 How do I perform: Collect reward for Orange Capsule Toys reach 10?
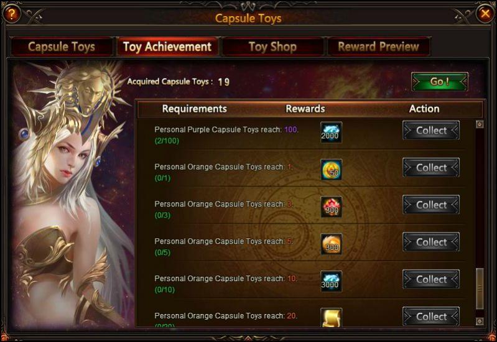(x=431, y=279)
